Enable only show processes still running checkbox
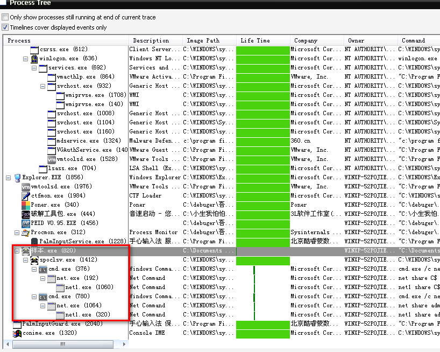This screenshot has width=440, height=352. pos(5,17)
